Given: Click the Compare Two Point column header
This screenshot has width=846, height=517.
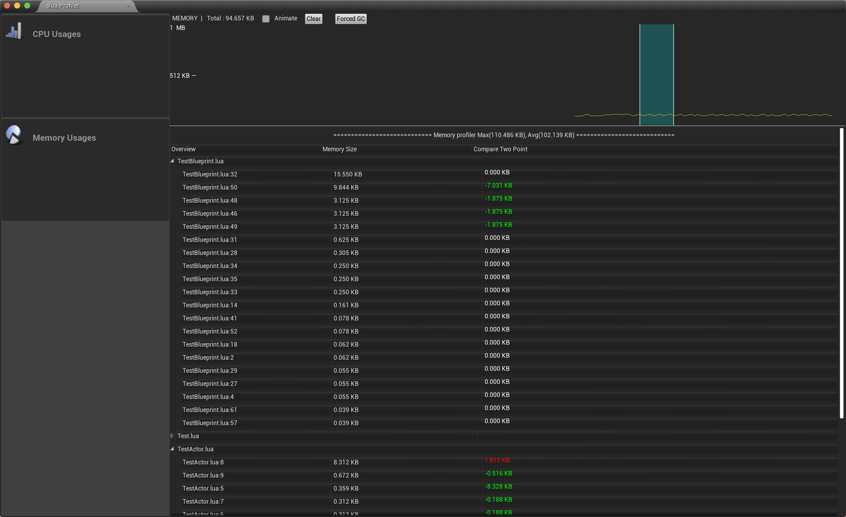Looking at the screenshot, I should (500, 149).
